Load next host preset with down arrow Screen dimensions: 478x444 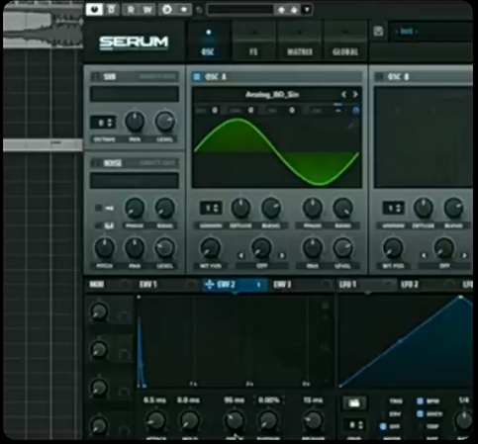294,10
